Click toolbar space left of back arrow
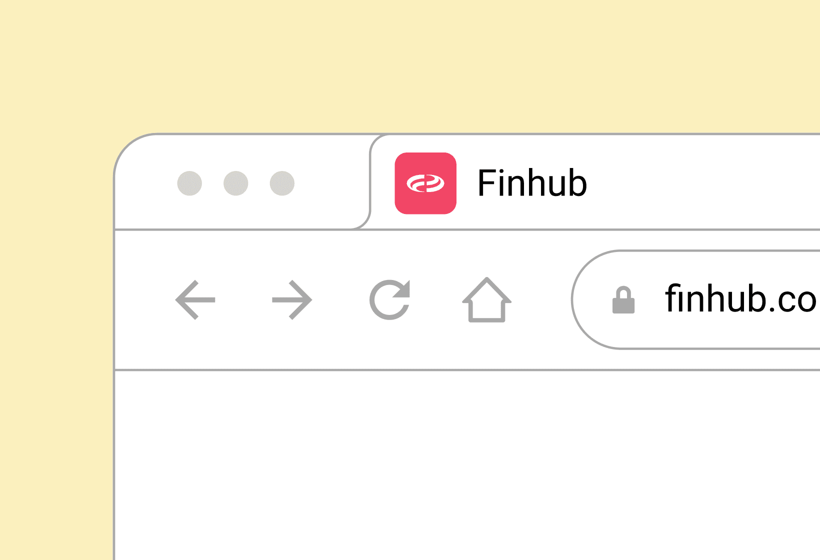820x560 pixels. pos(145,300)
